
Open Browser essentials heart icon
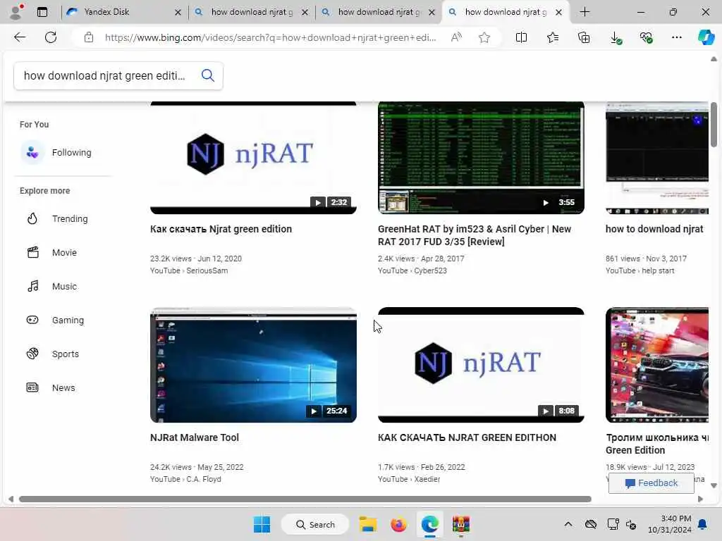point(646,37)
